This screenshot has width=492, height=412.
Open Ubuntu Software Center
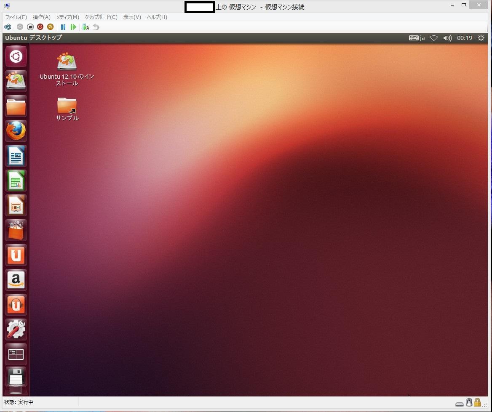pos(16,230)
